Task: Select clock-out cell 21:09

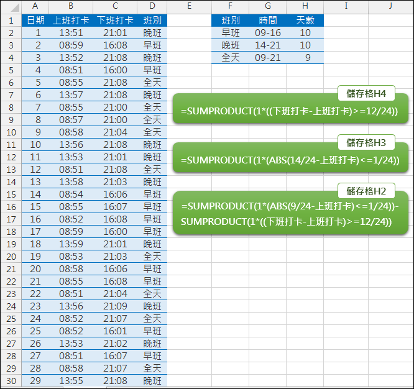Action: point(115,306)
